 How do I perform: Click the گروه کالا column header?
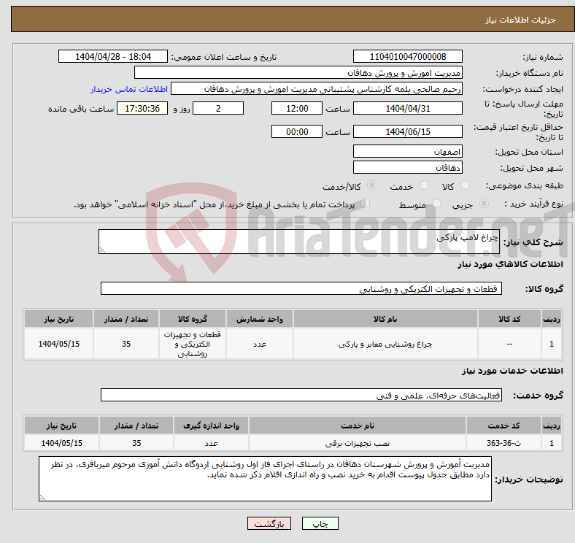tap(193, 319)
